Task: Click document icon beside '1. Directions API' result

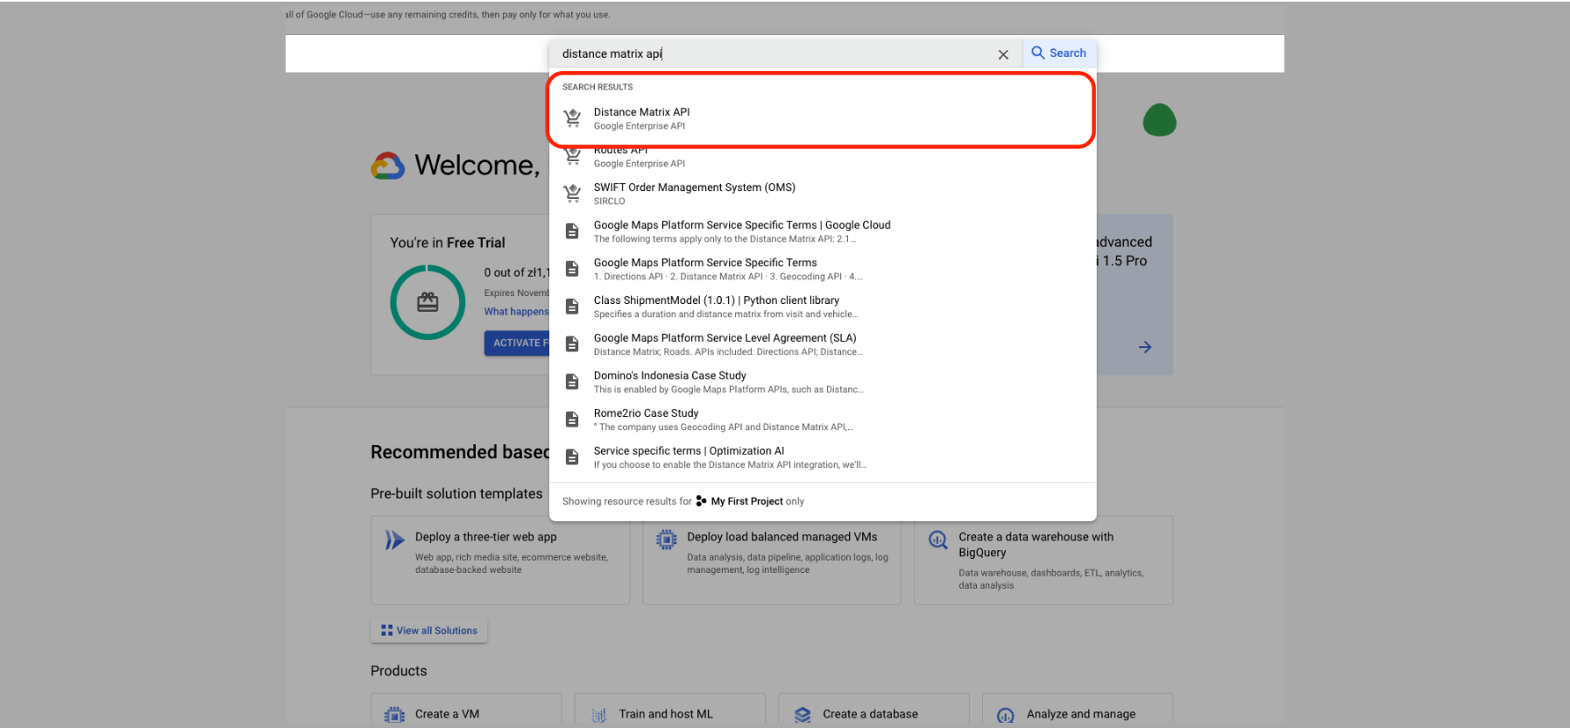Action: pyautogui.click(x=572, y=269)
